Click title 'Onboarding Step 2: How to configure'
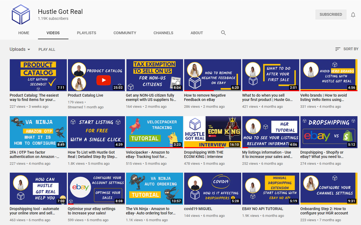 [324, 211]
